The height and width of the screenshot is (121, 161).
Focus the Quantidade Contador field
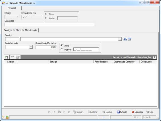46,47
